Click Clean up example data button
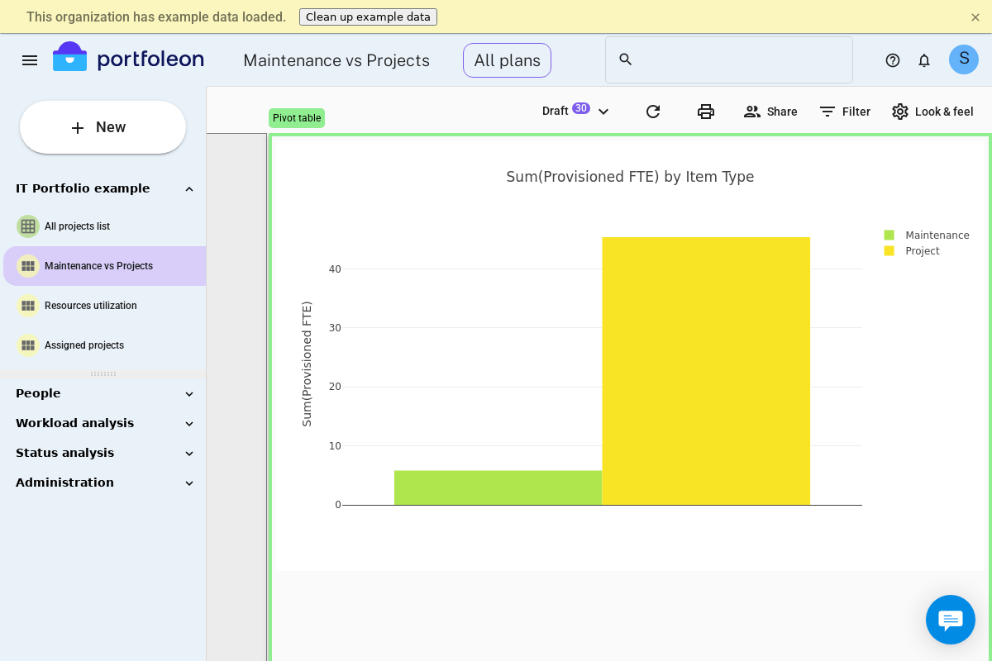 (368, 17)
